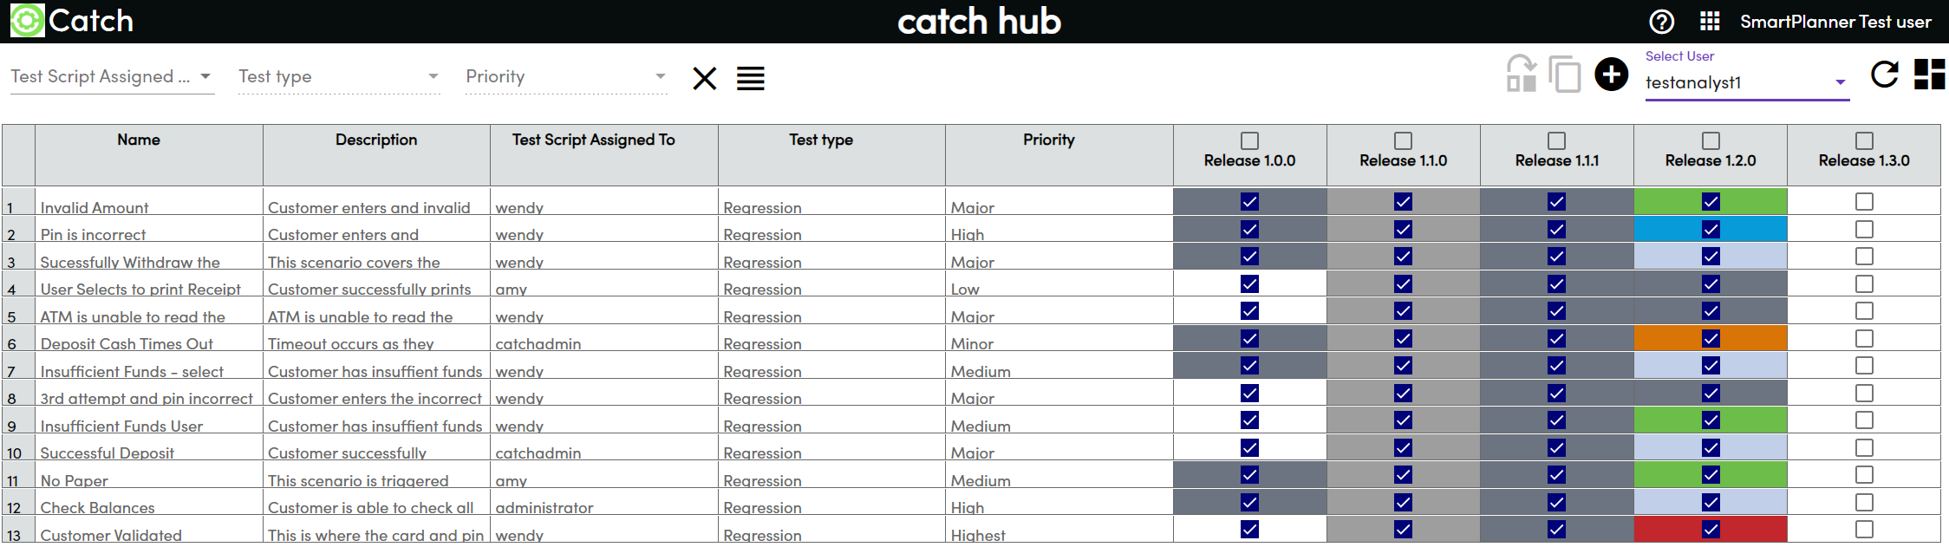Click the refresh arrow icon

pyautogui.click(x=1884, y=75)
